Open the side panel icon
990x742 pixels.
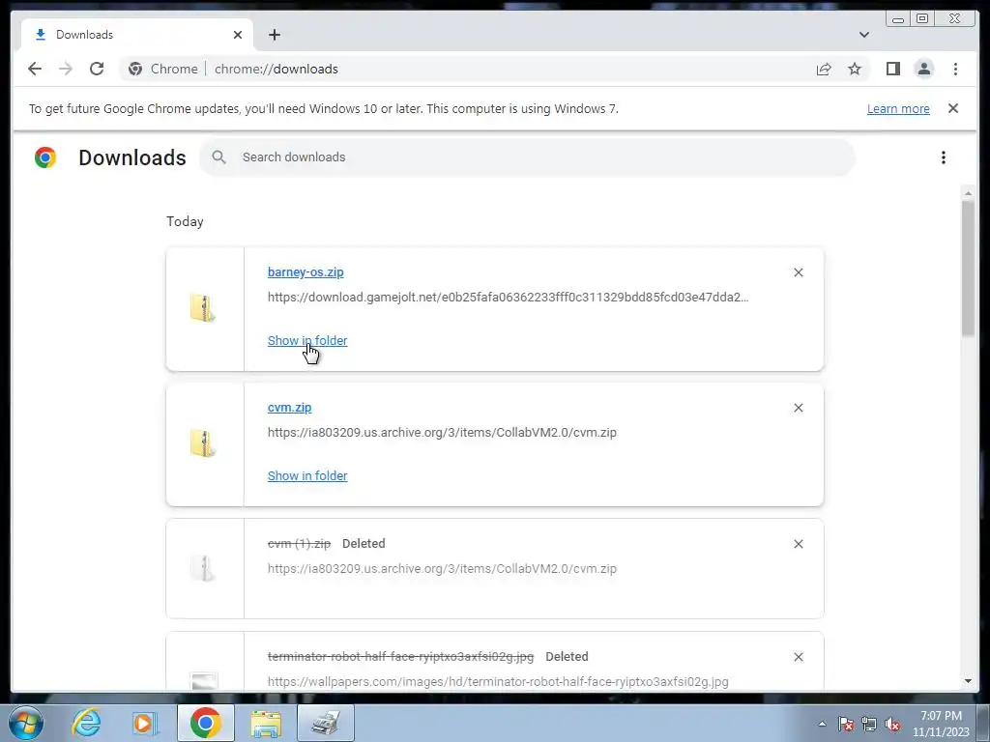tap(892, 69)
